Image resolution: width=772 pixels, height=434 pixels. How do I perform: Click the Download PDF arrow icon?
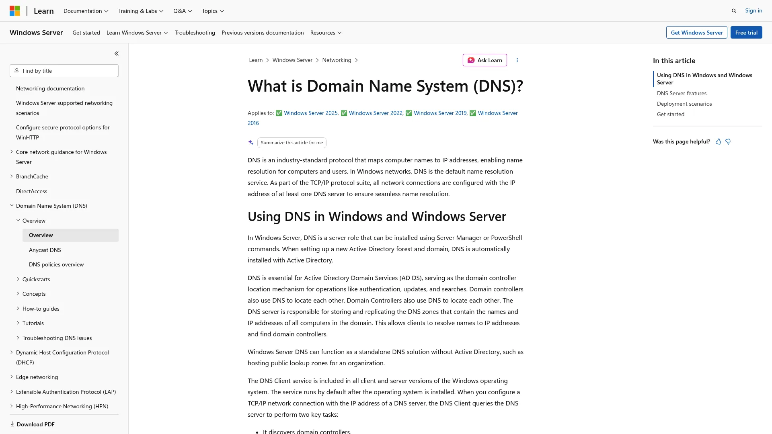click(12, 424)
